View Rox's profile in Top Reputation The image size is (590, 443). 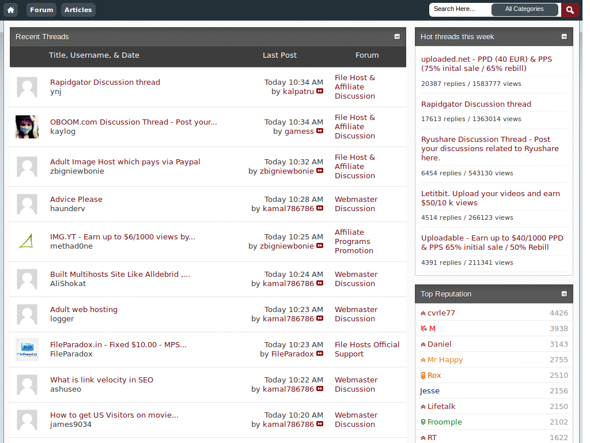(434, 376)
